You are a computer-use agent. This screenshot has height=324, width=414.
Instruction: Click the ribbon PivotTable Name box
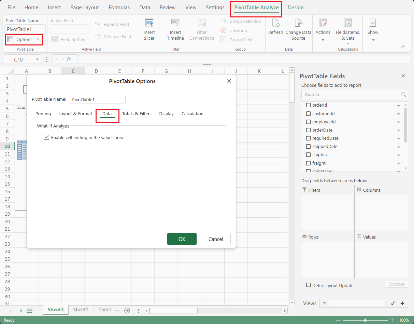[x=25, y=29]
